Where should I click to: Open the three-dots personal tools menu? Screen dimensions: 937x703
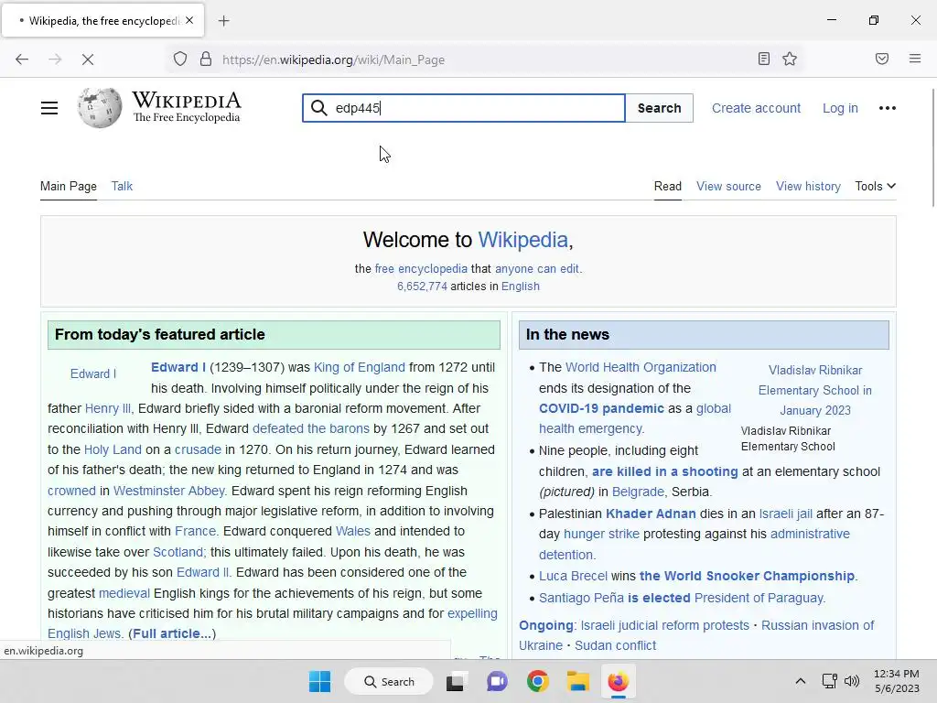887,108
